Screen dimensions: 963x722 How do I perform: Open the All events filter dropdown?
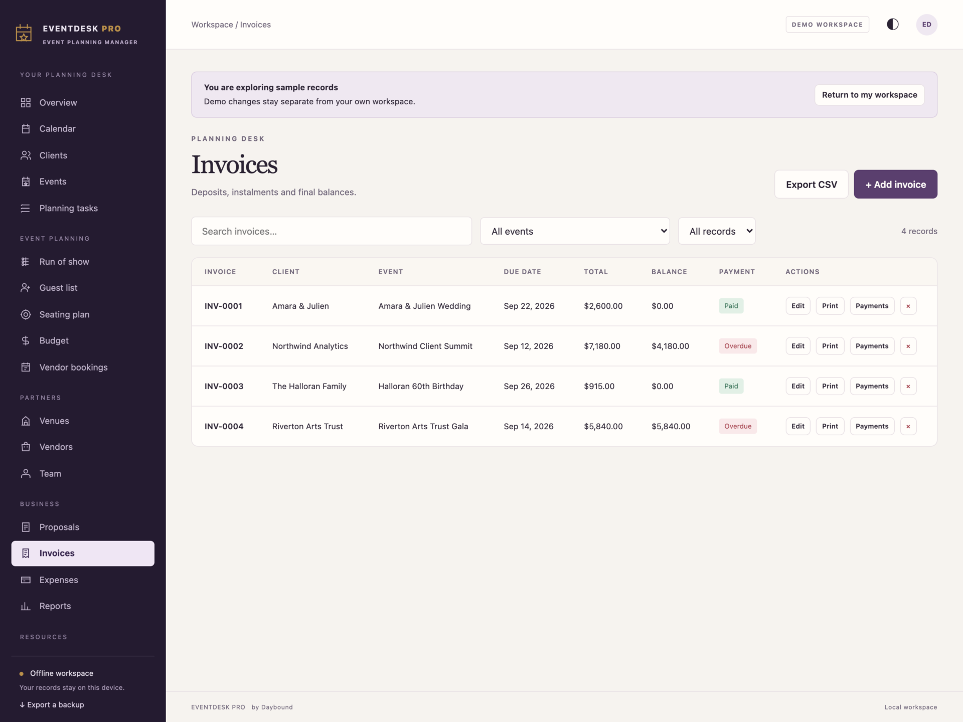(575, 231)
